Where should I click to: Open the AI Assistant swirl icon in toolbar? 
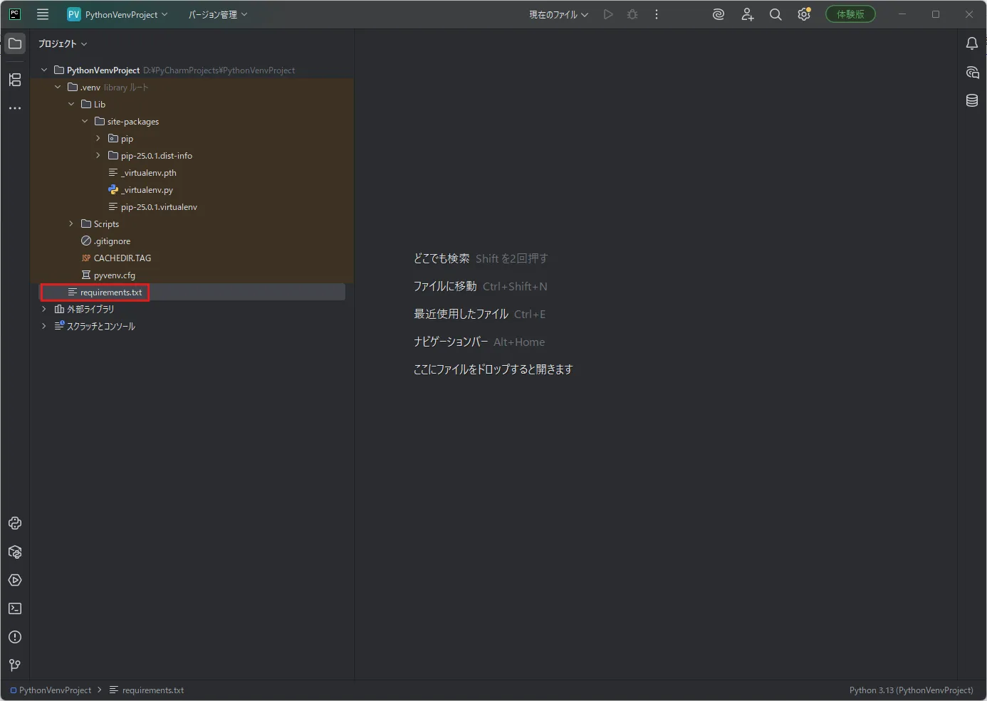point(719,14)
